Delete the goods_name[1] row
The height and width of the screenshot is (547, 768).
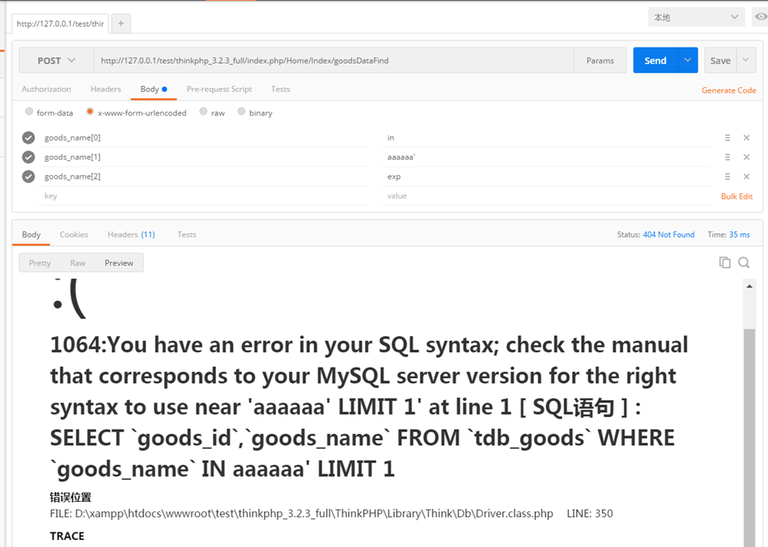click(746, 157)
